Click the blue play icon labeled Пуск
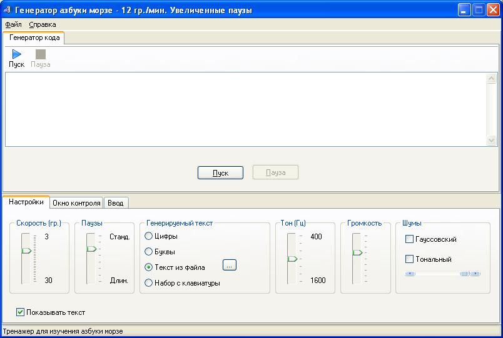 click(16, 55)
